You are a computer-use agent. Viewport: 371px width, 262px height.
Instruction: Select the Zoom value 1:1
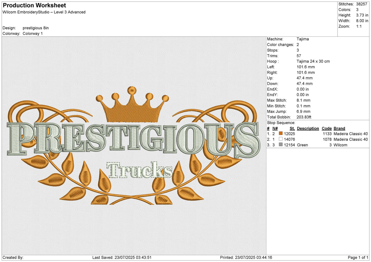coord(359,26)
